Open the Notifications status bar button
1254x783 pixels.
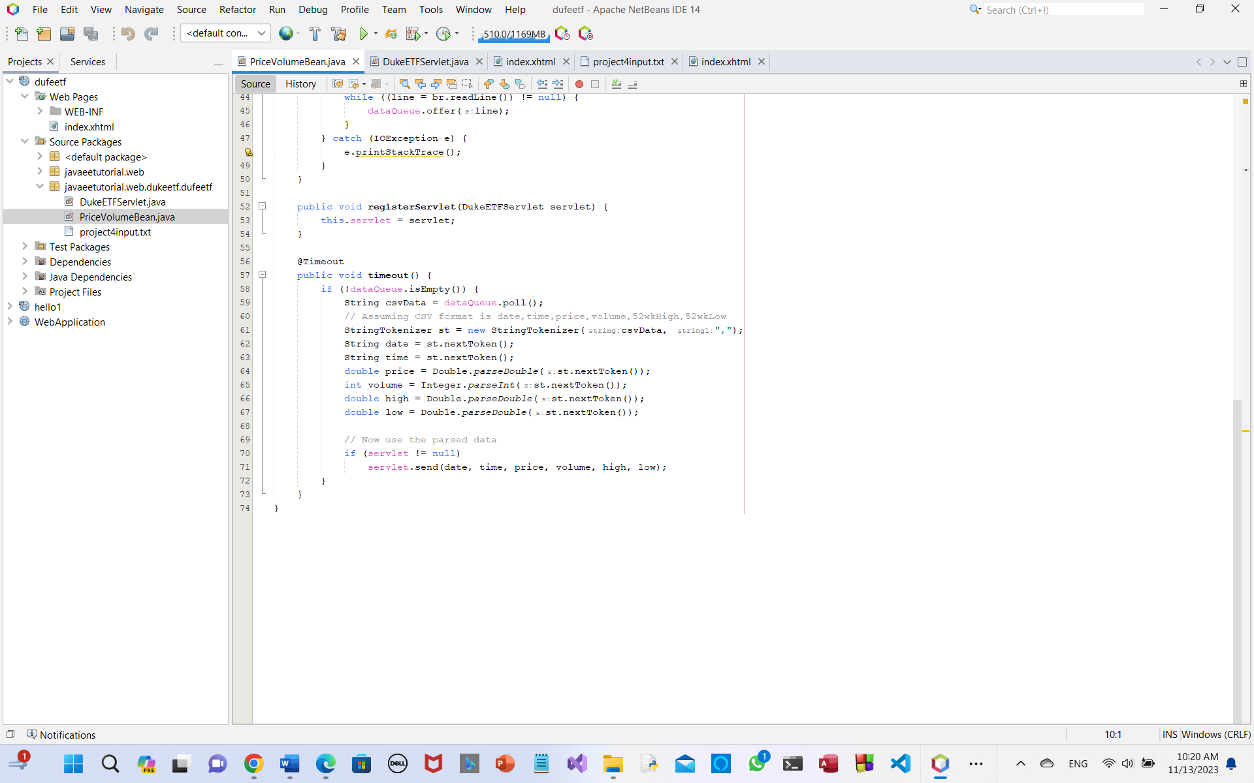(x=61, y=735)
